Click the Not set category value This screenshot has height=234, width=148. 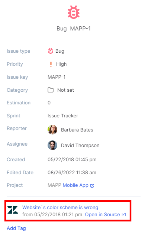[x=65, y=90]
